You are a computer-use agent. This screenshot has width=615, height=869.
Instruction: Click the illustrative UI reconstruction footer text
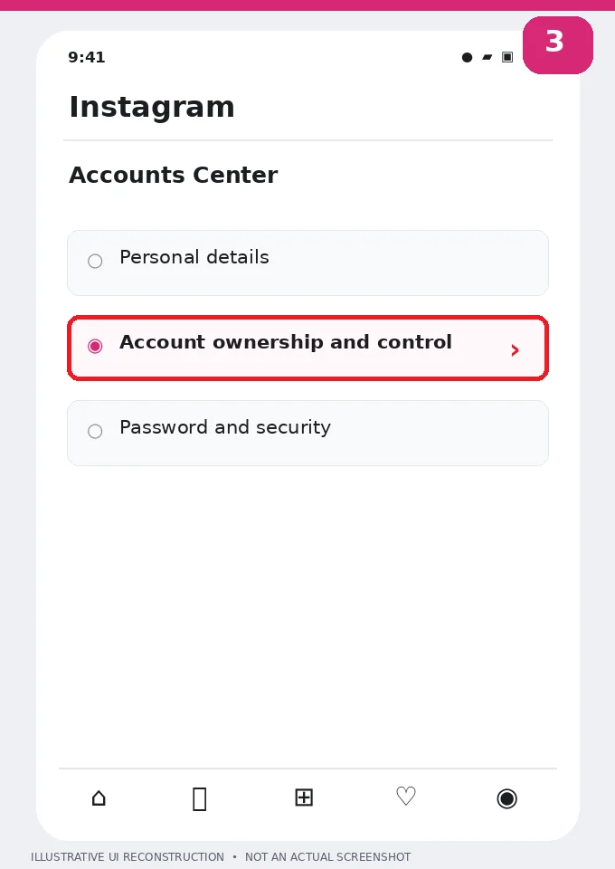(221, 857)
